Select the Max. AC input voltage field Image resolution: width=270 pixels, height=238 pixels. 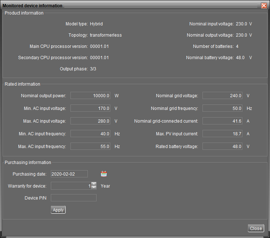point(90,121)
